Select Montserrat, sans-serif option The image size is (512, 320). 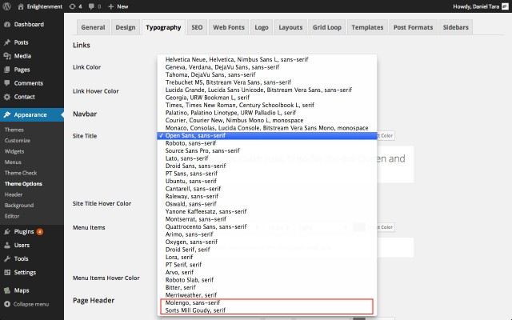click(267, 219)
